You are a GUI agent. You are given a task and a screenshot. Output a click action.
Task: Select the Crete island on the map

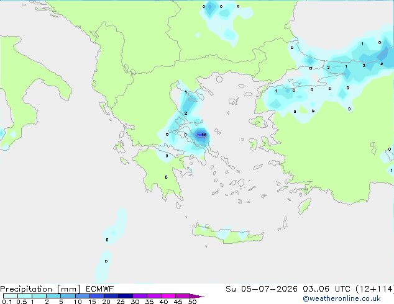(x=228, y=233)
